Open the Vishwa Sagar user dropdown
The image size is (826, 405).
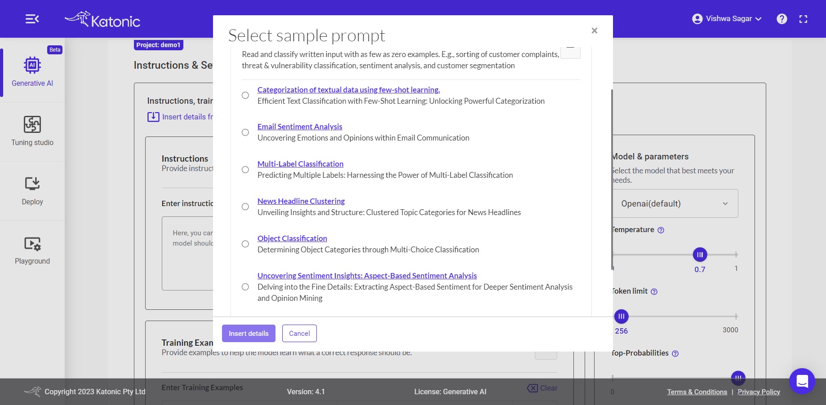click(727, 19)
